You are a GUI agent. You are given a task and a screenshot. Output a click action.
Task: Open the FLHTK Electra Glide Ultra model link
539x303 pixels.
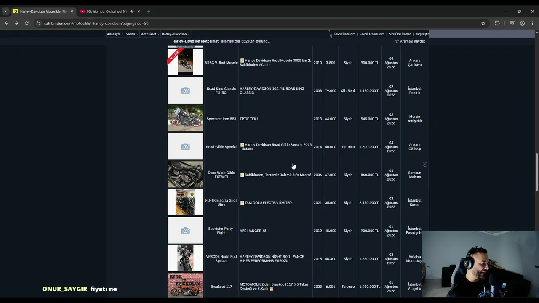(x=221, y=202)
